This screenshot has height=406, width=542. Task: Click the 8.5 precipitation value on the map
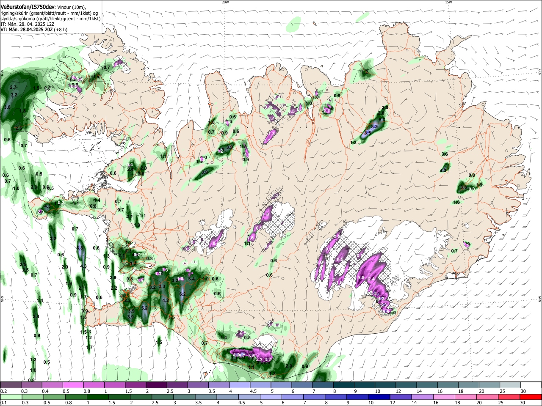(x=368, y=133)
